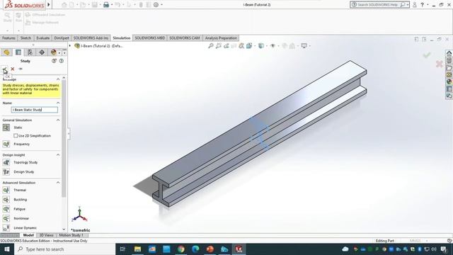This screenshot has width=453, height=255.
Task: Open the View Orientation icon
Action: pyautogui.click(x=249, y=45)
